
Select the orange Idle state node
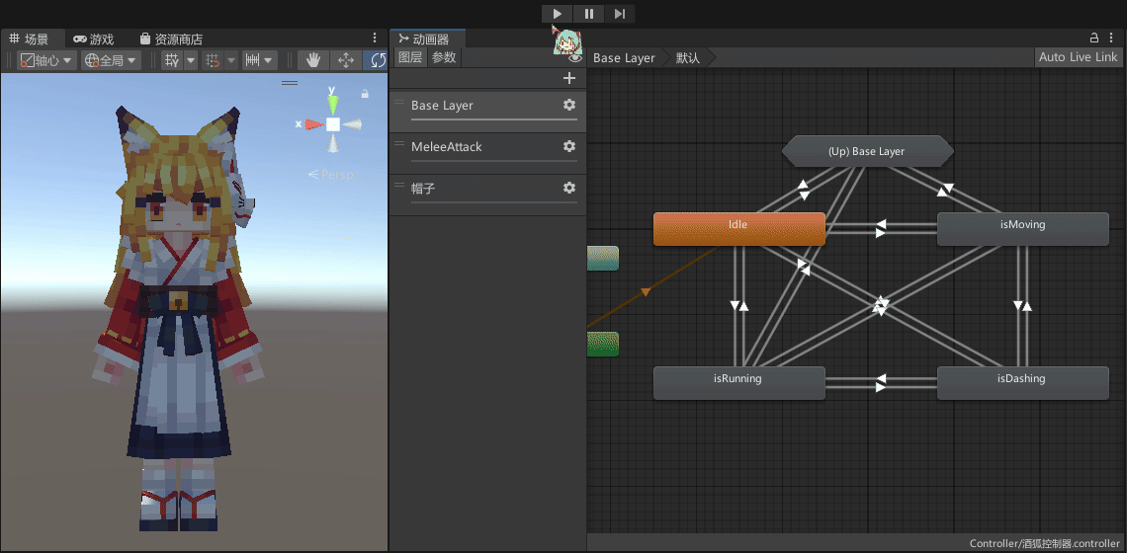[738, 229]
